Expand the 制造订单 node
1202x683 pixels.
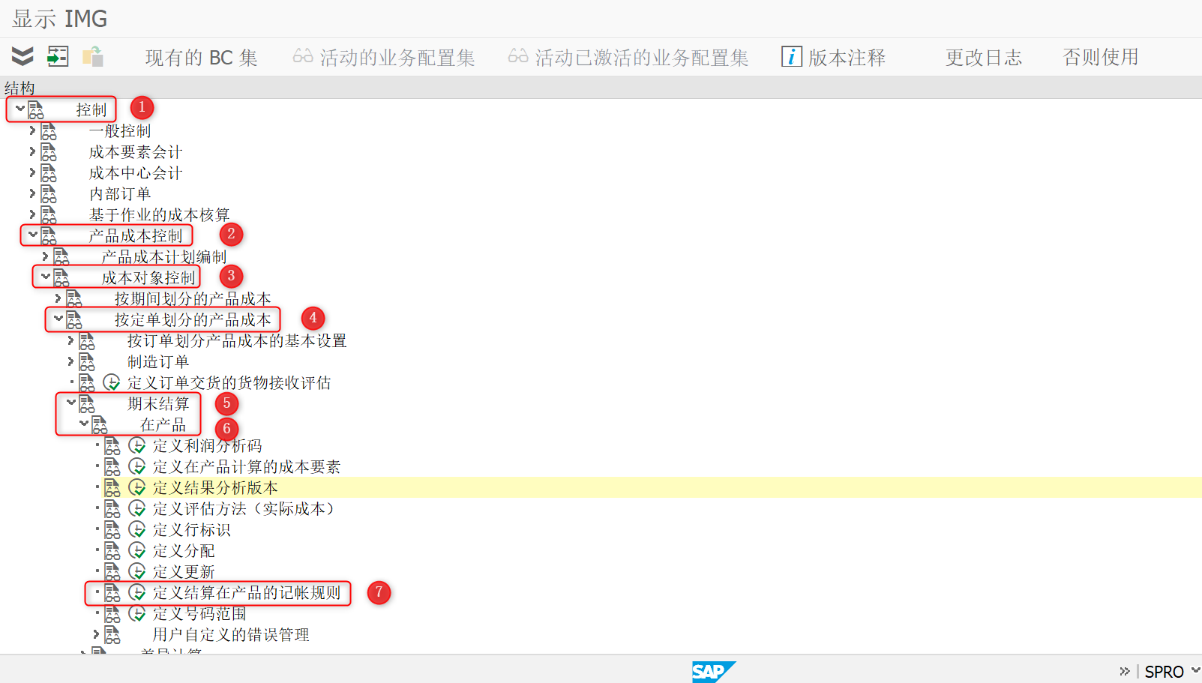click(x=70, y=361)
